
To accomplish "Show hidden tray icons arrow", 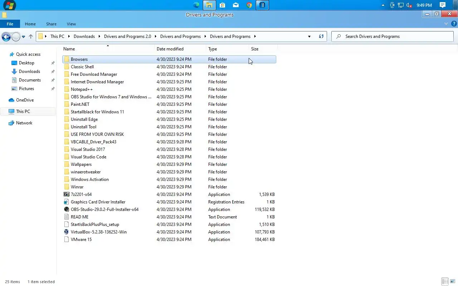I will [383, 5].
